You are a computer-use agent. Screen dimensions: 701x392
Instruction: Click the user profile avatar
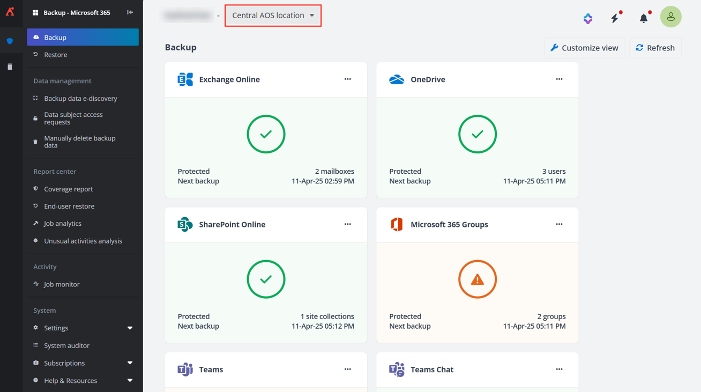(670, 17)
